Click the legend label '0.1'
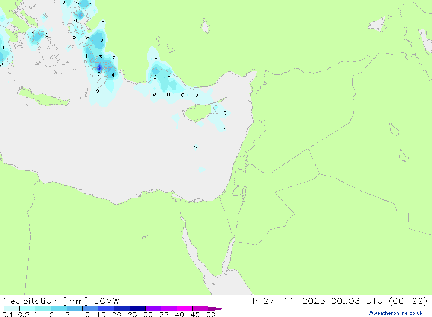The image size is (432, 317). pos(7,314)
